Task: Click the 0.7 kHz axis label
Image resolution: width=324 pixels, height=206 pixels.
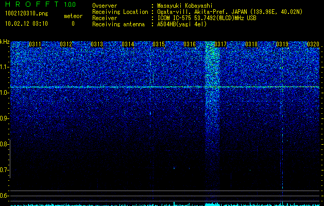Action: [x=4, y=170]
